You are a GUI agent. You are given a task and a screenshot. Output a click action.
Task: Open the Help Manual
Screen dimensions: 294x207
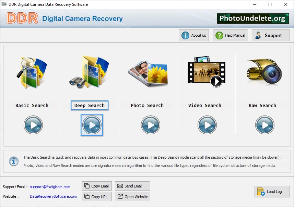click(x=230, y=35)
